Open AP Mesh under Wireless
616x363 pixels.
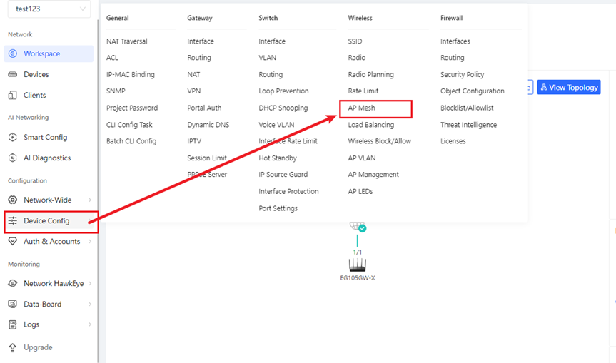coord(361,108)
